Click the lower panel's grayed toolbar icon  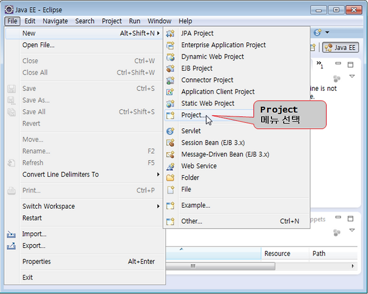tap(337, 233)
